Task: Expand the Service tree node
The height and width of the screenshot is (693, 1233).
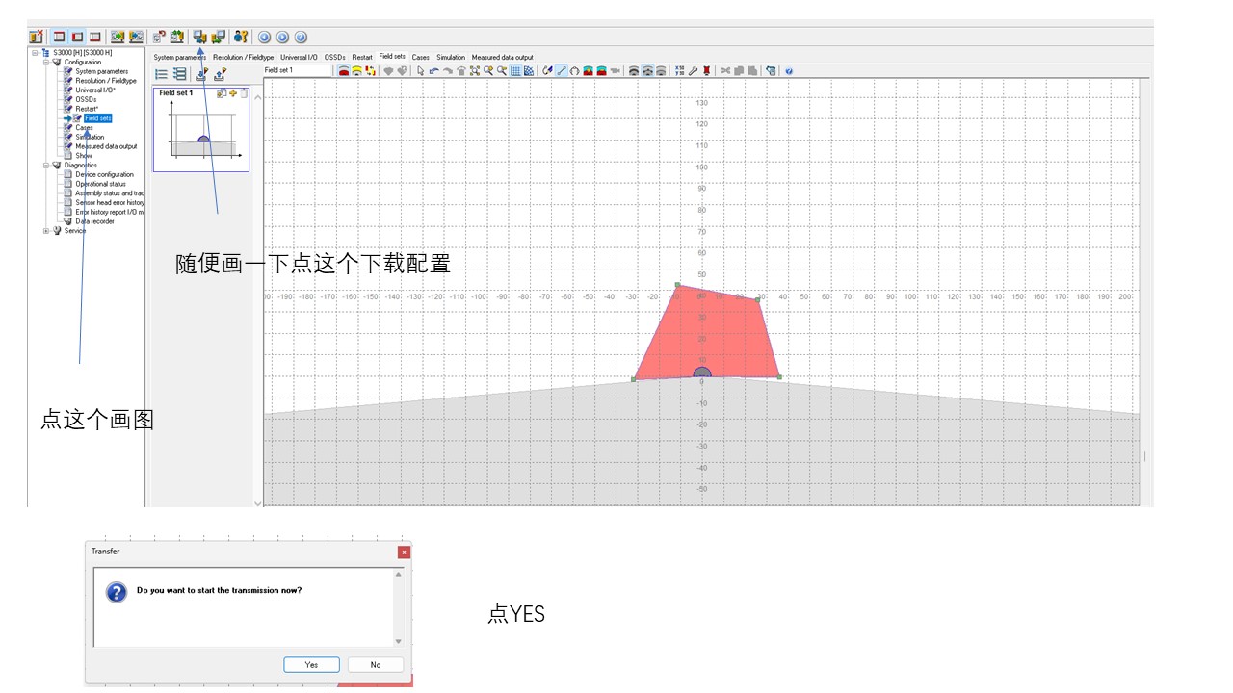Action: point(46,230)
